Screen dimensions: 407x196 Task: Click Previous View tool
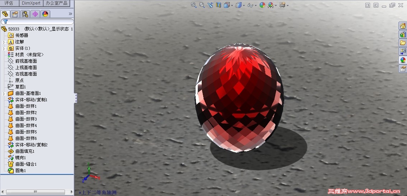(x=210, y=5)
